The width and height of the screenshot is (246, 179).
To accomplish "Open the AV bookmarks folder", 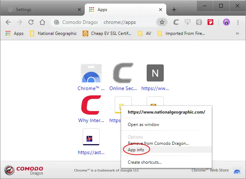I will tap(145, 33).
